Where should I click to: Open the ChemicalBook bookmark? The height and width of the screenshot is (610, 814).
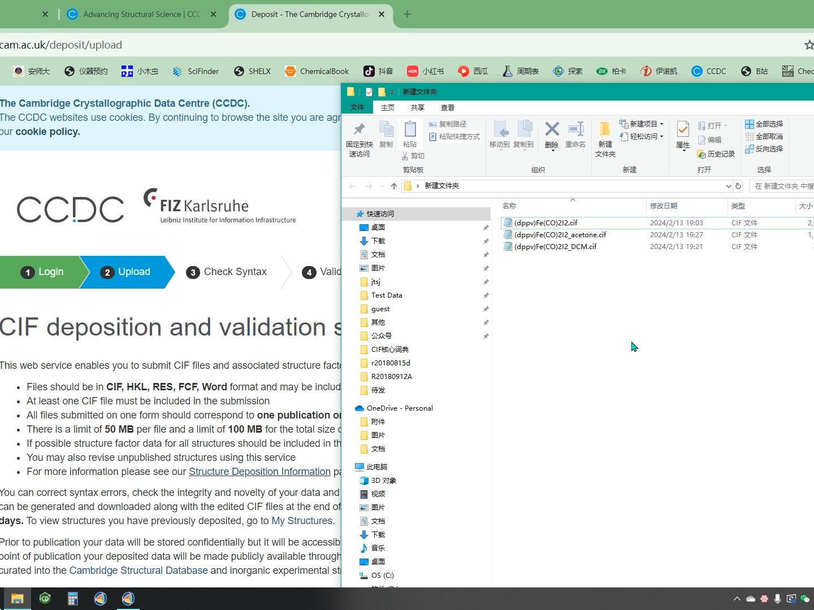[x=317, y=71]
